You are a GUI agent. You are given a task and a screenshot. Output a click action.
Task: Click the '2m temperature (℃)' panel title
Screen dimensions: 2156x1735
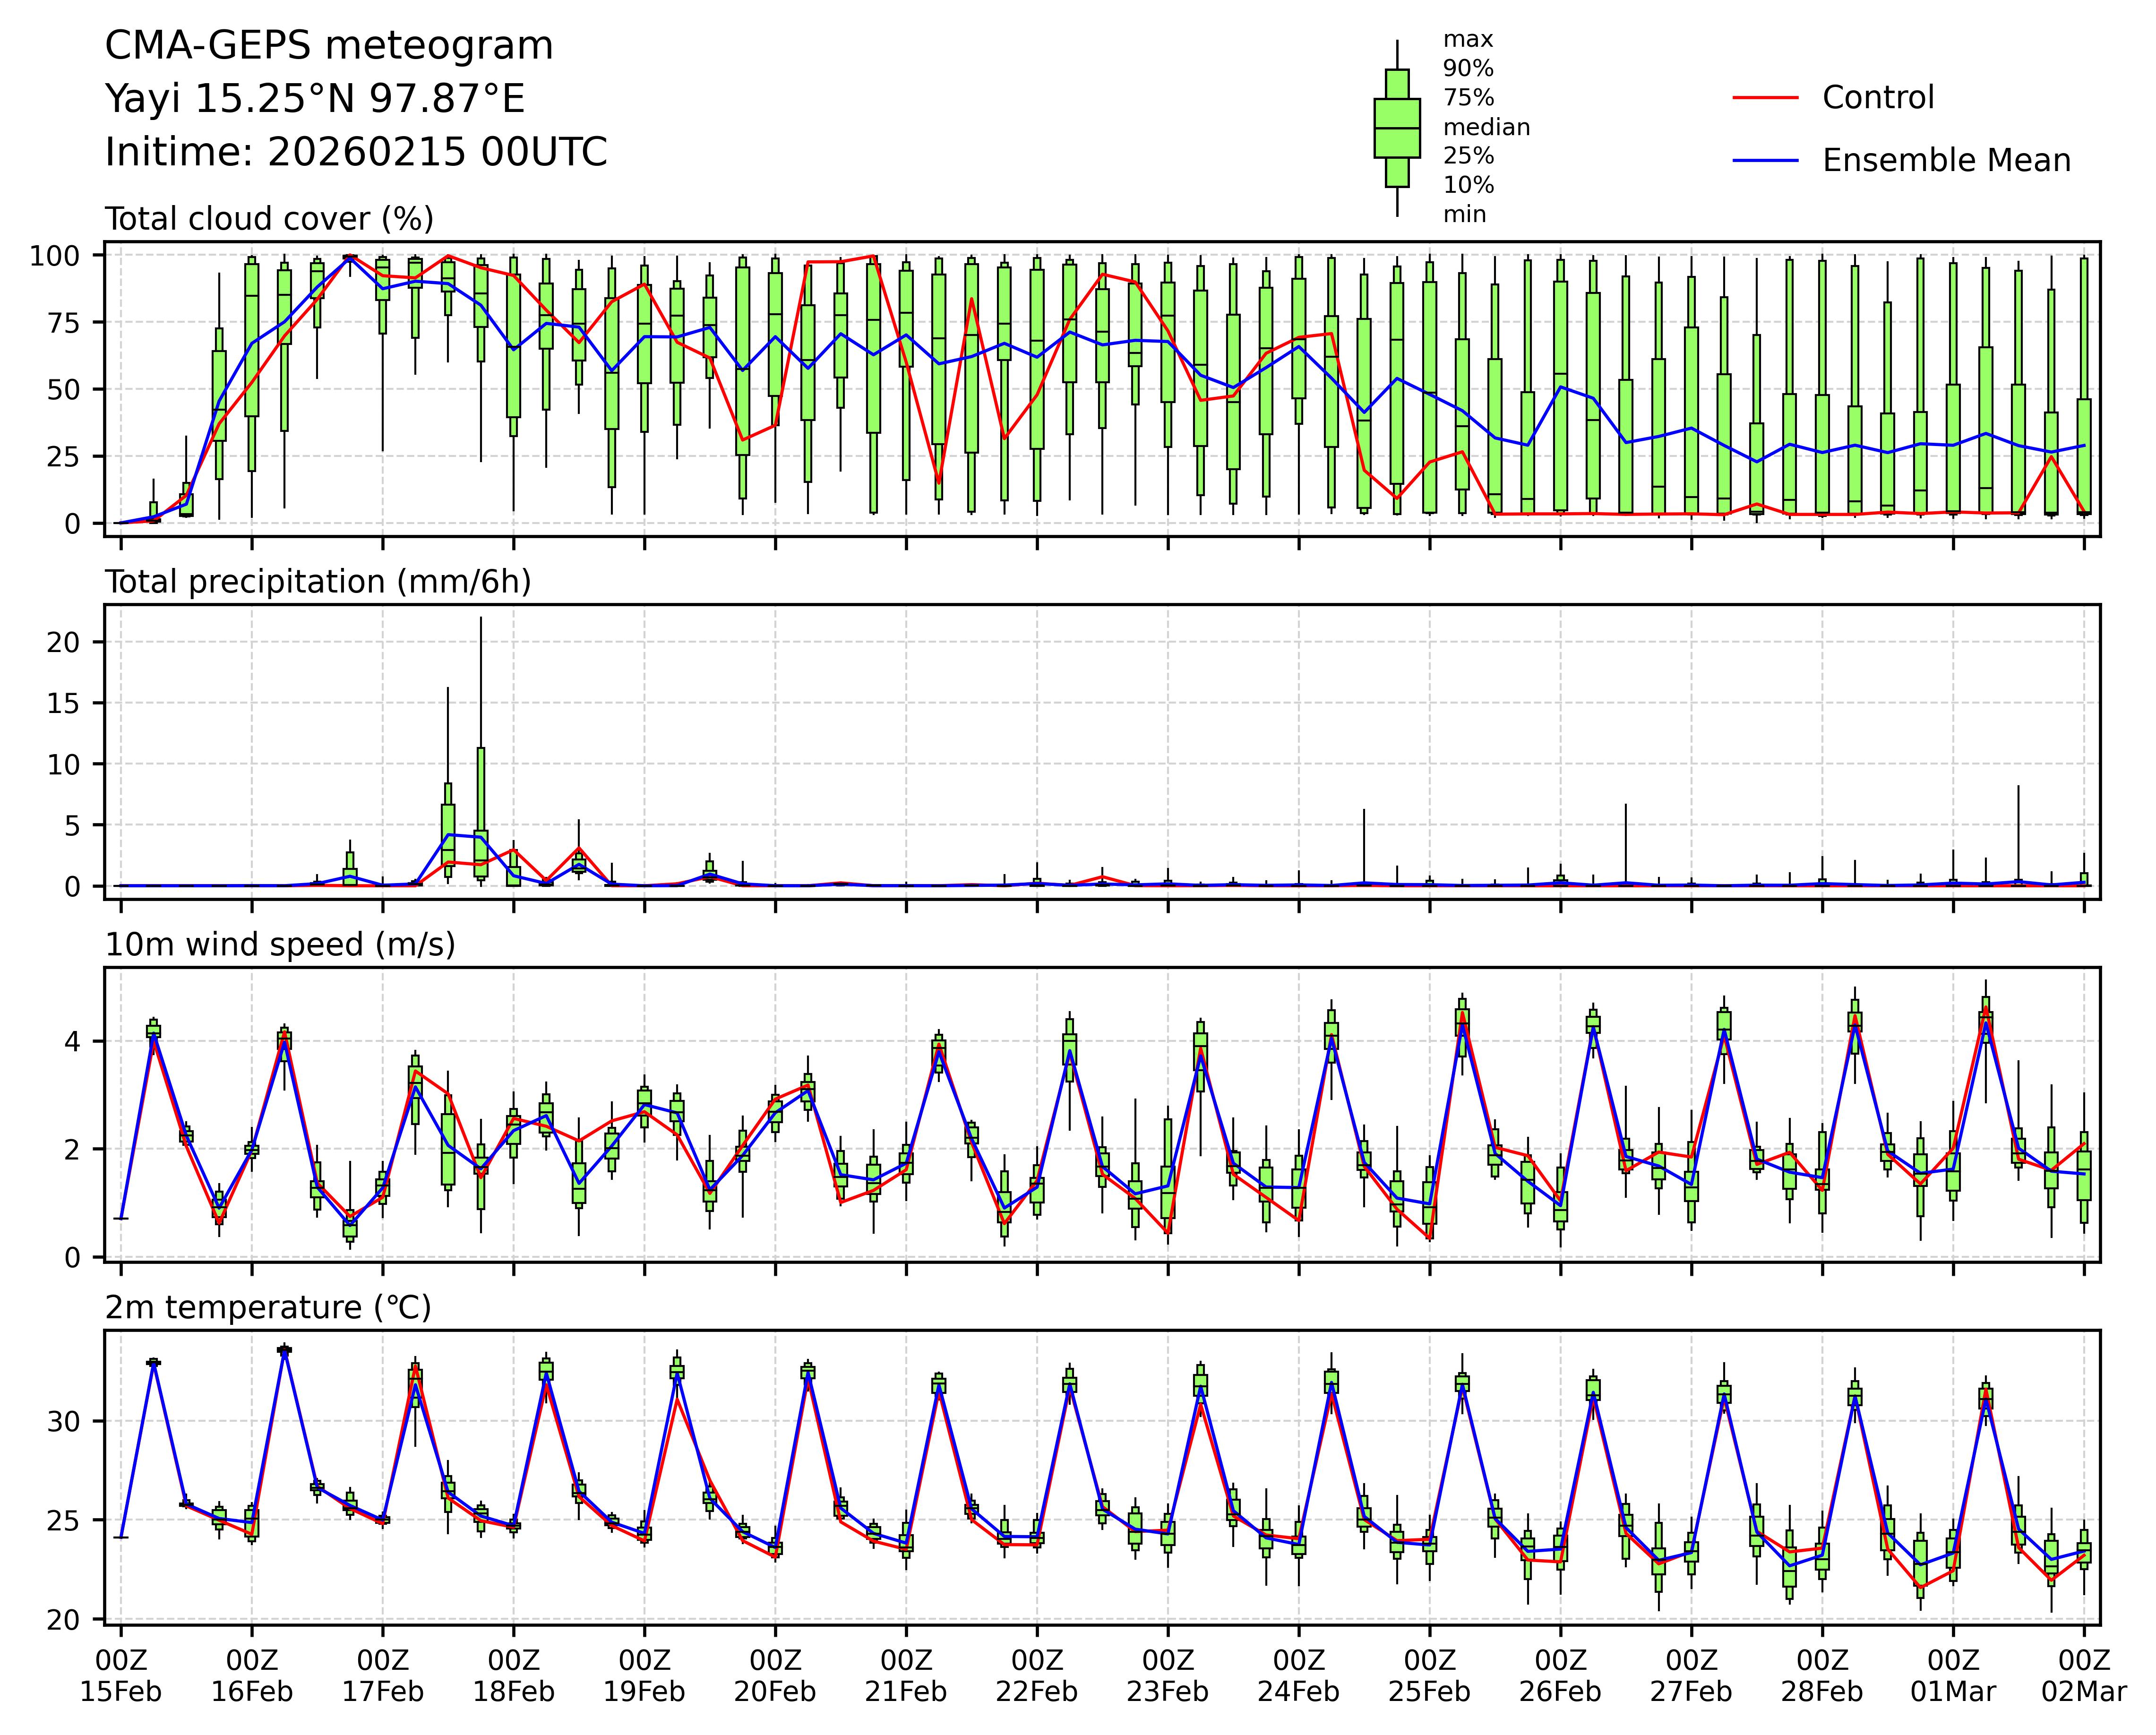click(268, 1308)
